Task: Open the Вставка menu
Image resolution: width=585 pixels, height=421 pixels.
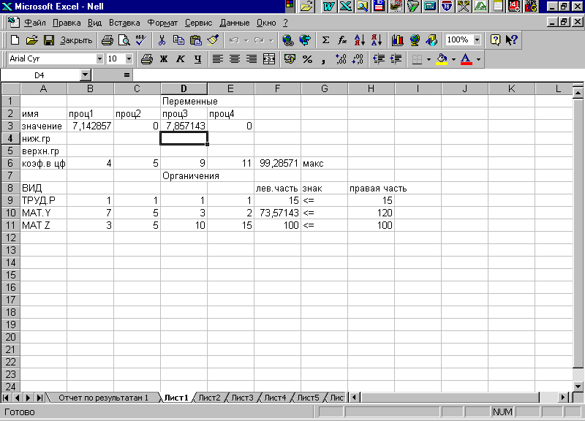Action: point(124,23)
